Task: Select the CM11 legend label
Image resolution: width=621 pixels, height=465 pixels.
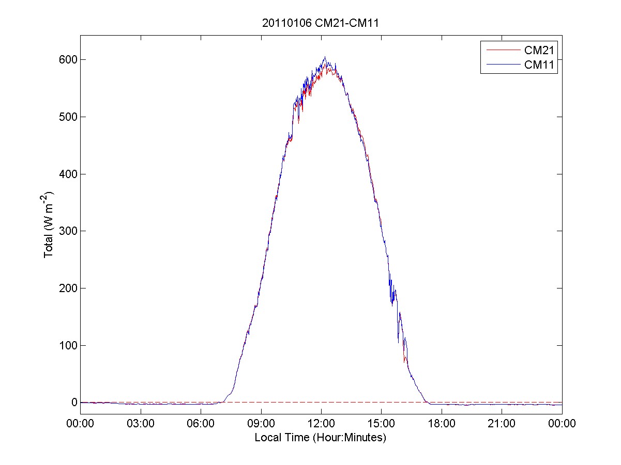Action: 539,65
